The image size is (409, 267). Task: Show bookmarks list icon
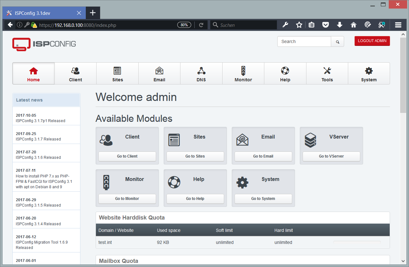(x=311, y=25)
